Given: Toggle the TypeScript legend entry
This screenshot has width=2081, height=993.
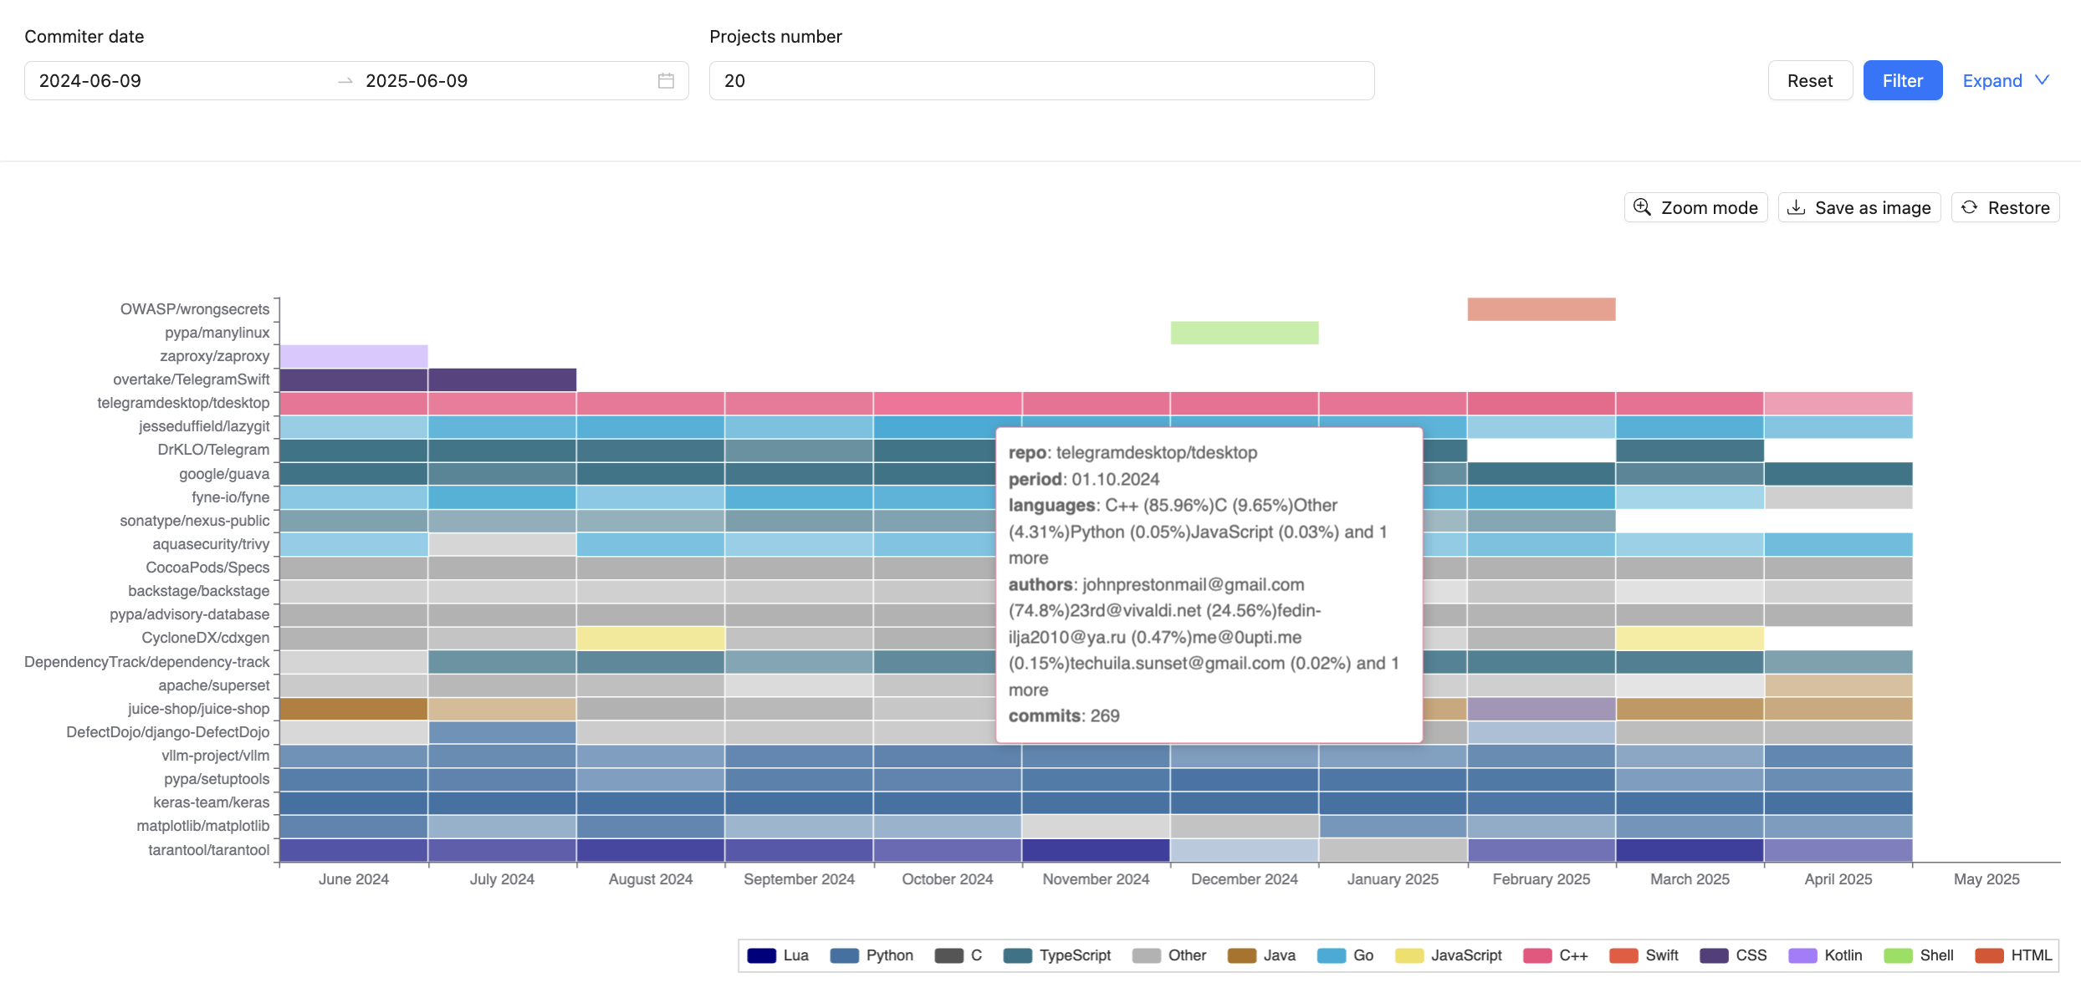Looking at the screenshot, I should pyautogui.click(x=1056, y=955).
